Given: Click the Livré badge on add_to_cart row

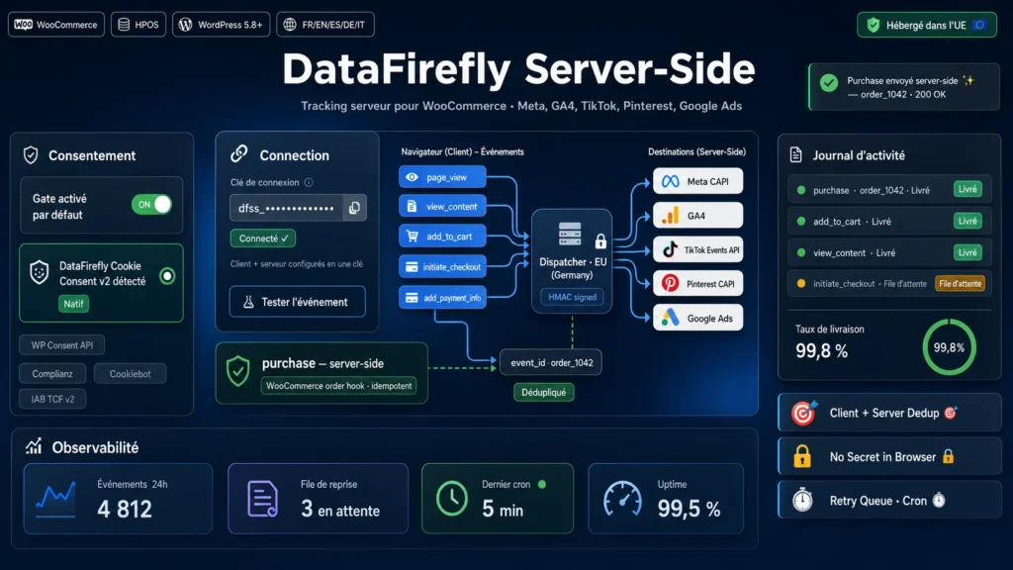Looking at the screenshot, I should 967,221.
